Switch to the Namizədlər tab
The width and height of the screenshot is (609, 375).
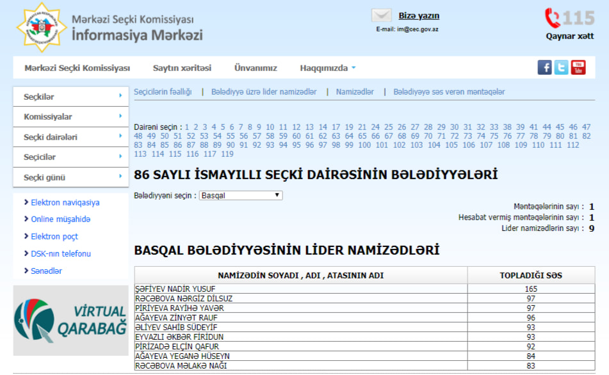pos(355,92)
